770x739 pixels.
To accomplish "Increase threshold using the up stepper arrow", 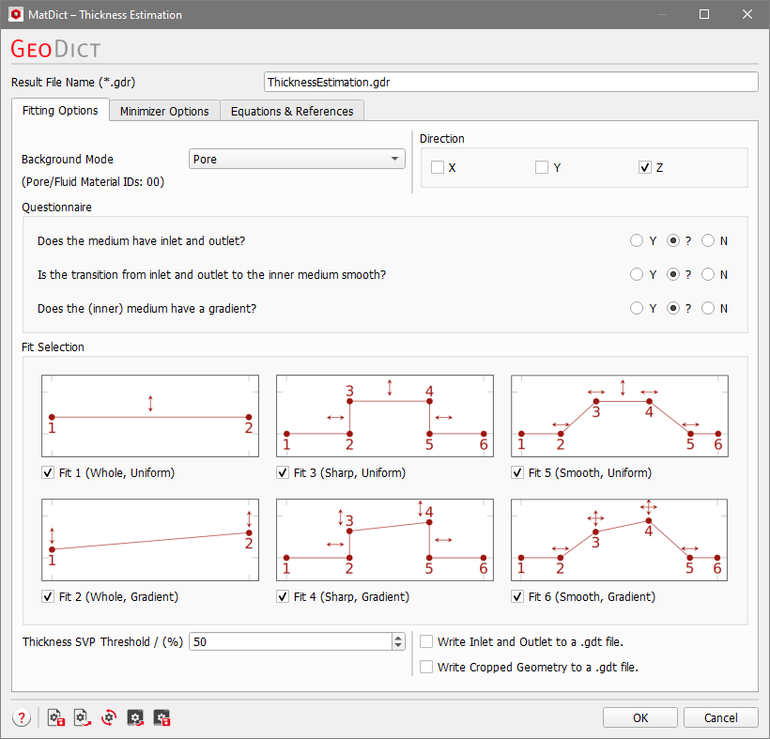I will pos(397,637).
